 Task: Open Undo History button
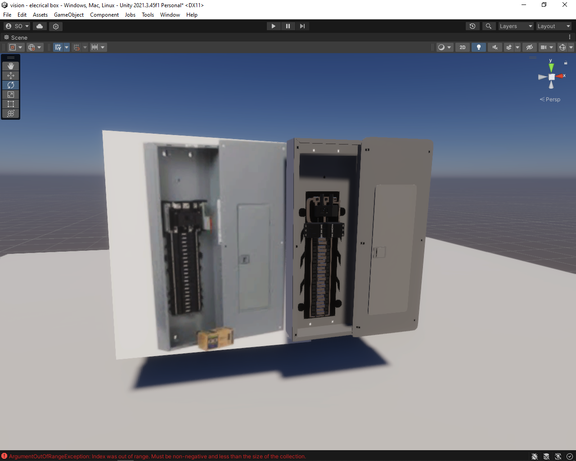pyautogui.click(x=472, y=26)
